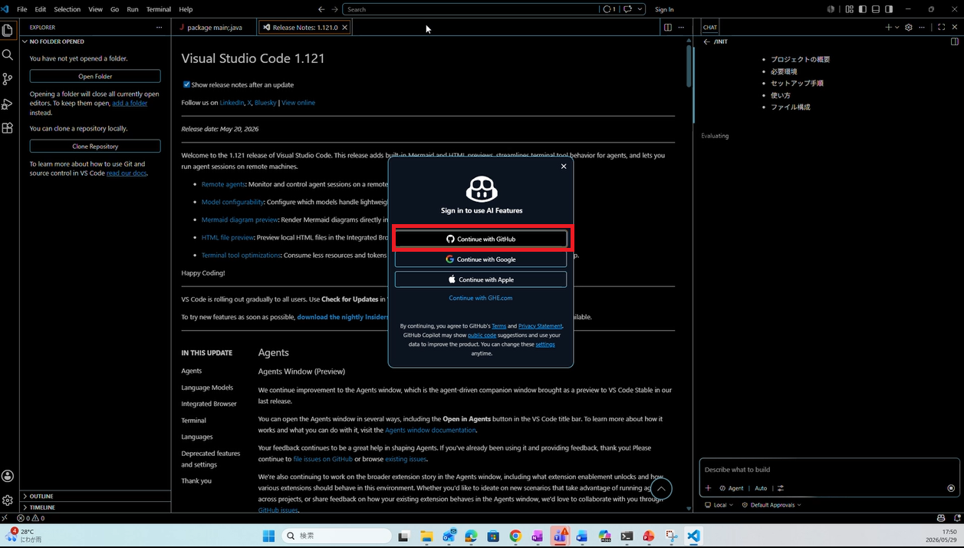This screenshot has width=964, height=548.
Task: Stop the running chat request
Action: [x=951, y=488]
